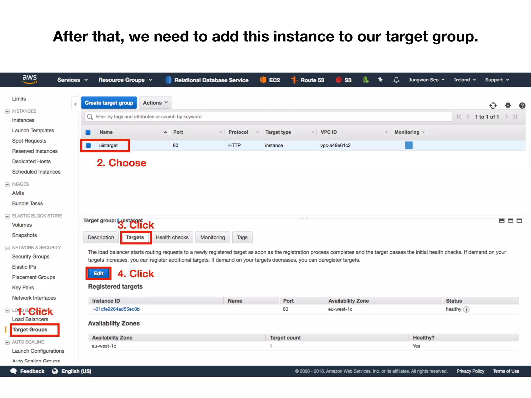Image resolution: width=531 pixels, height=398 pixels.
Task: Sort table by Name column
Action: tap(132, 132)
